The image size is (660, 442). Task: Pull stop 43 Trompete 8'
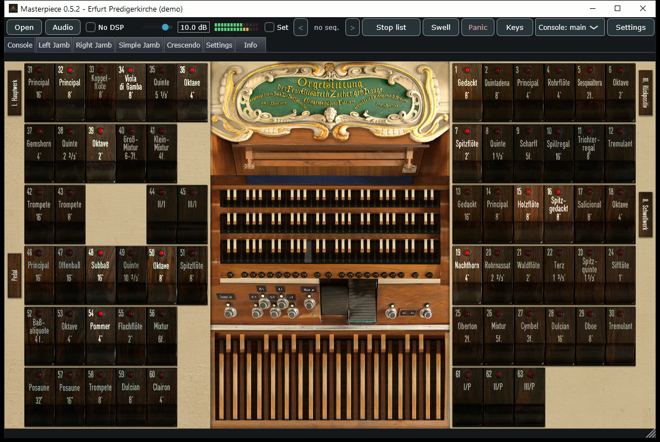[x=70, y=214]
